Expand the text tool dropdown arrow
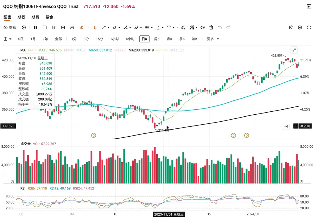Image resolution: width=316 pixels, height=217 pixels. click(174, 27)
